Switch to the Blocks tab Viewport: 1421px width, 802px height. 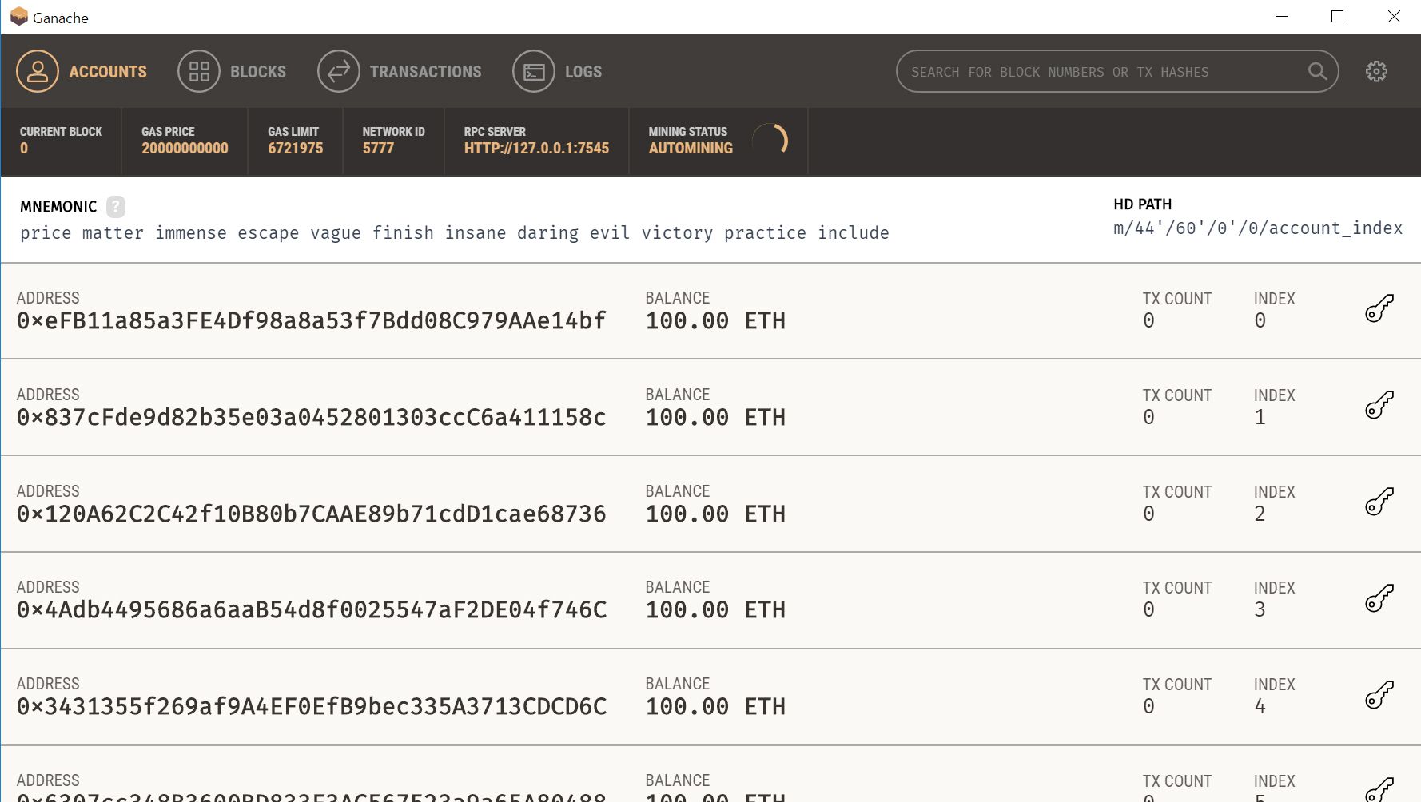(232, 72)
